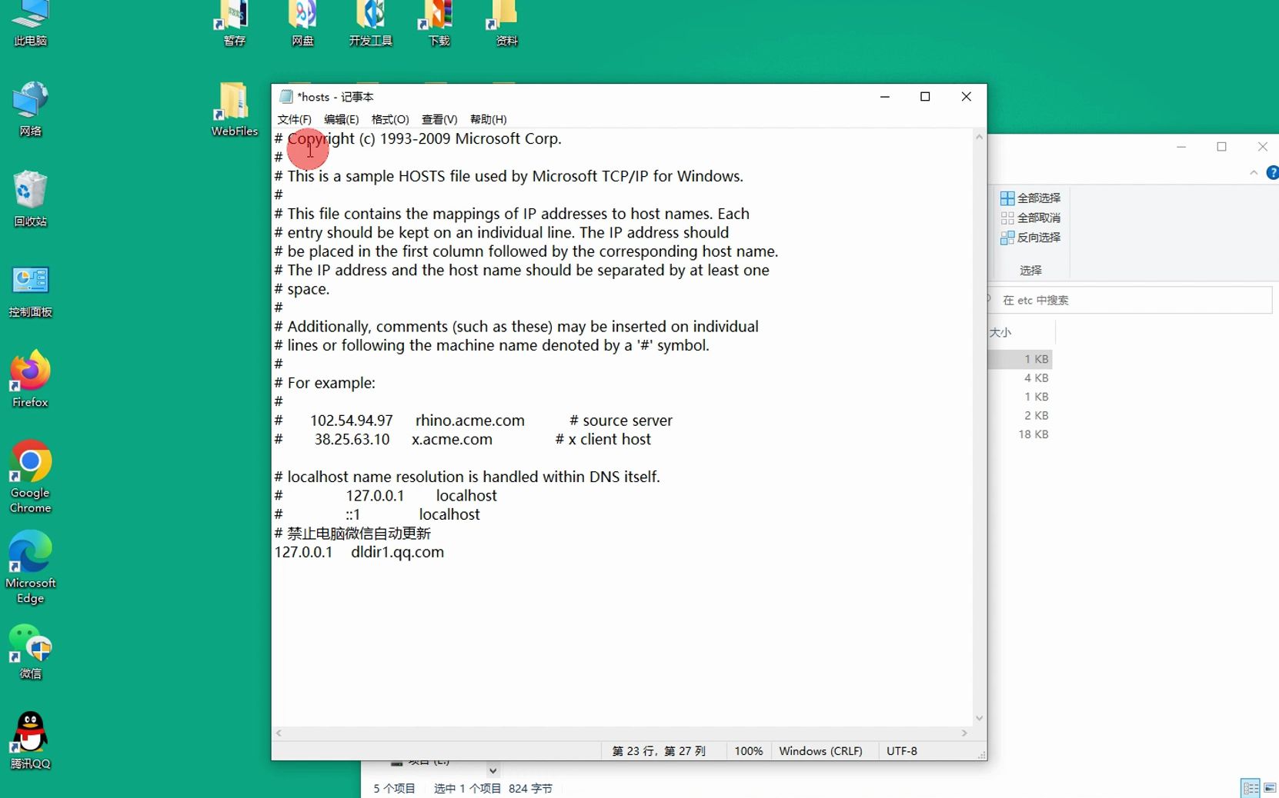This screenshot has height=798, width=1279.
Task: Click the 第 23 行, 第 27 列 status entry
Action: coord(659,751)
